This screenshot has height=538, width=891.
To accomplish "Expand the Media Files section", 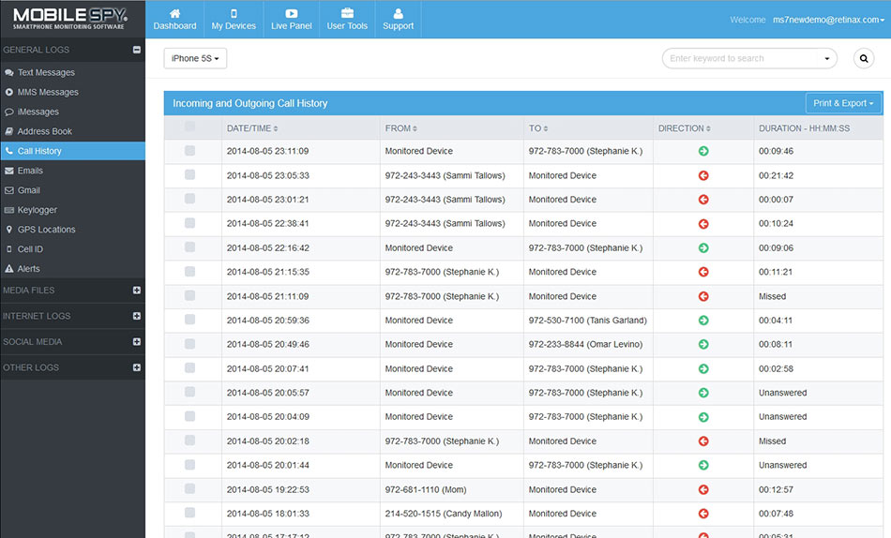I will 137,291.
